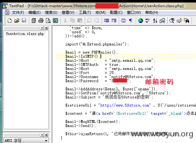The image size is (196, 143).
Task: Close the document selector panel
Action: pos(46,28)
